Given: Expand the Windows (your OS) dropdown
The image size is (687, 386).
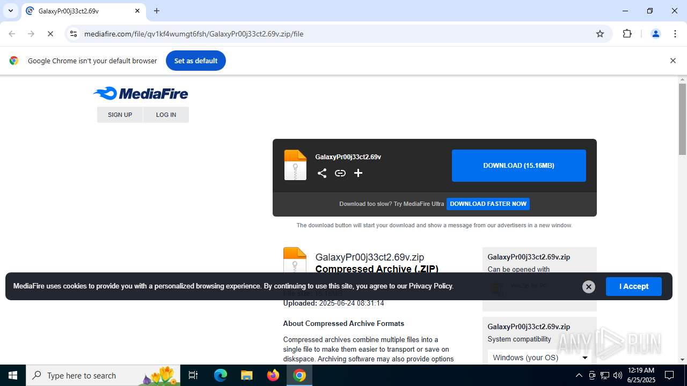Looking at the screenshot, I should pyautogui.click(x=540, y=358).
